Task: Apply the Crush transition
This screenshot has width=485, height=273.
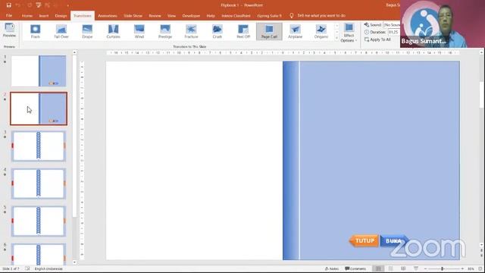Action: [x=217, y=31]
